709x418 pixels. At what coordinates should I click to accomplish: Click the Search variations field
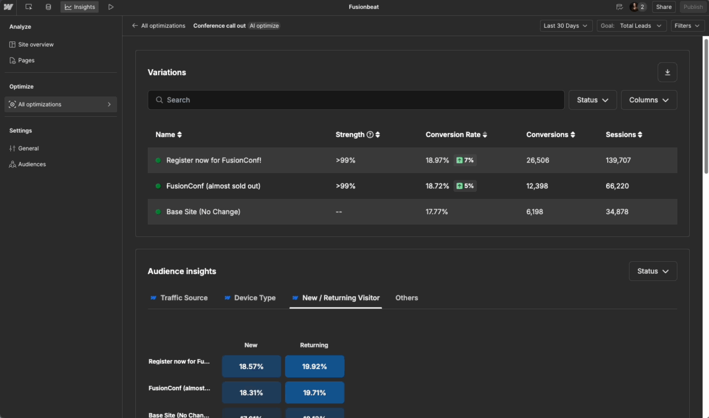click(x=356, y=100)
